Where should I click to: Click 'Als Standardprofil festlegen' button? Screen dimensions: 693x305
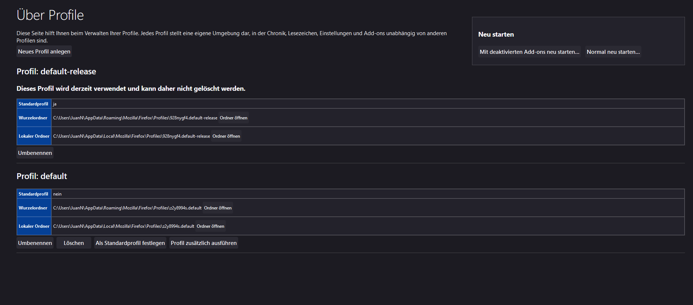point(130,243)
